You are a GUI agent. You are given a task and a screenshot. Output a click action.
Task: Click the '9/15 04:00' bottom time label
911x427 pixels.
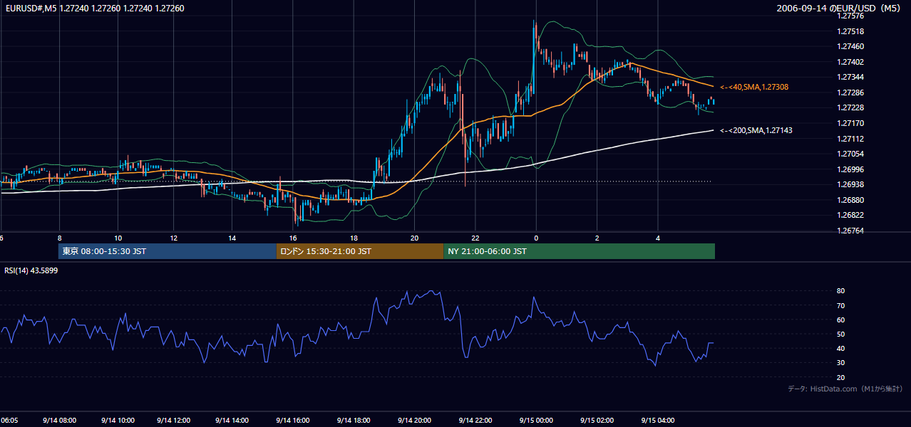[x=659, y=421]
